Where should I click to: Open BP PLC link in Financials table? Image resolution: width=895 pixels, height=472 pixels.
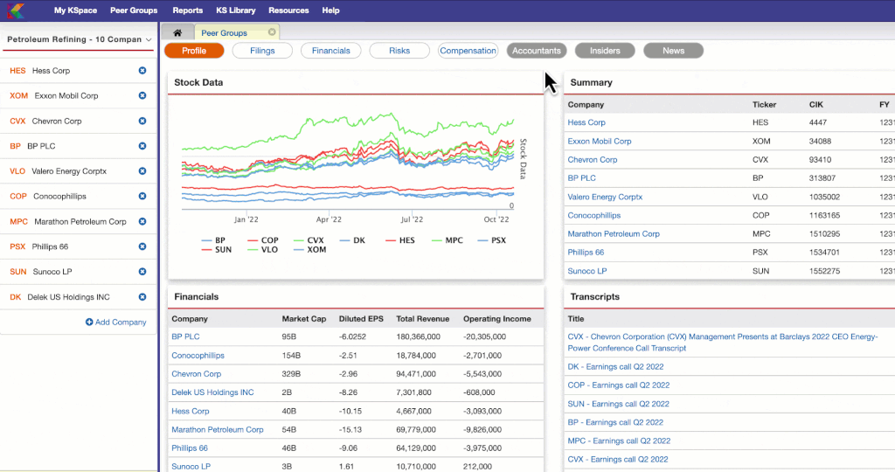[185, 337]
